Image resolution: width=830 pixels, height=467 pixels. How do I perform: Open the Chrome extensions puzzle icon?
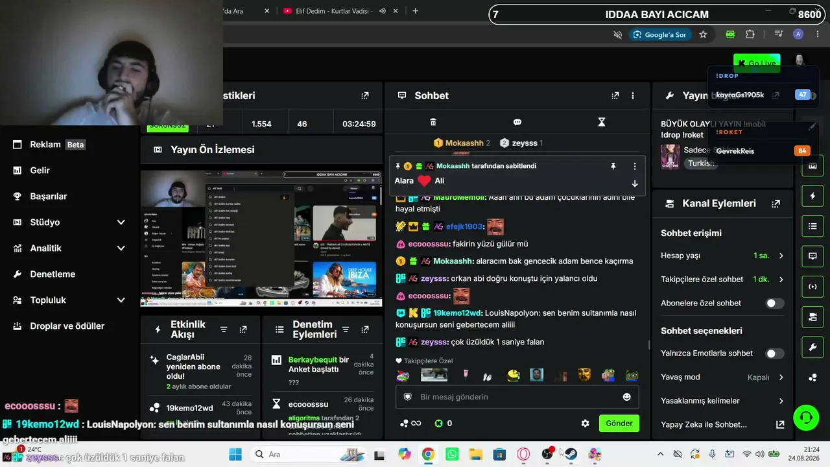750,34
